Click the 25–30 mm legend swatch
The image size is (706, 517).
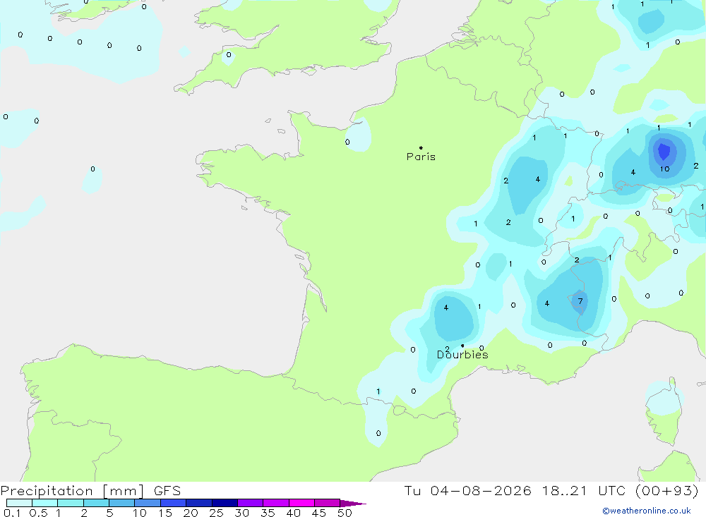click(225, 503)
